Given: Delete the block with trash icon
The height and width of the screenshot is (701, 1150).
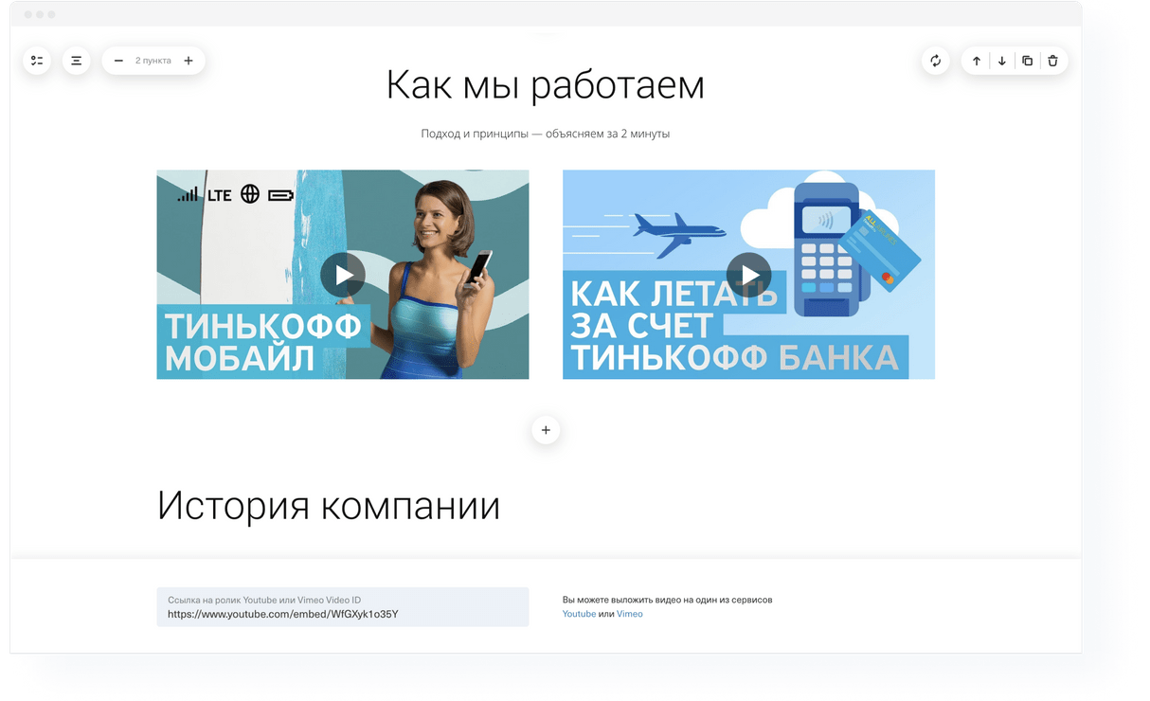Looking at the screenshot, I should click(x=1052, y=61).
